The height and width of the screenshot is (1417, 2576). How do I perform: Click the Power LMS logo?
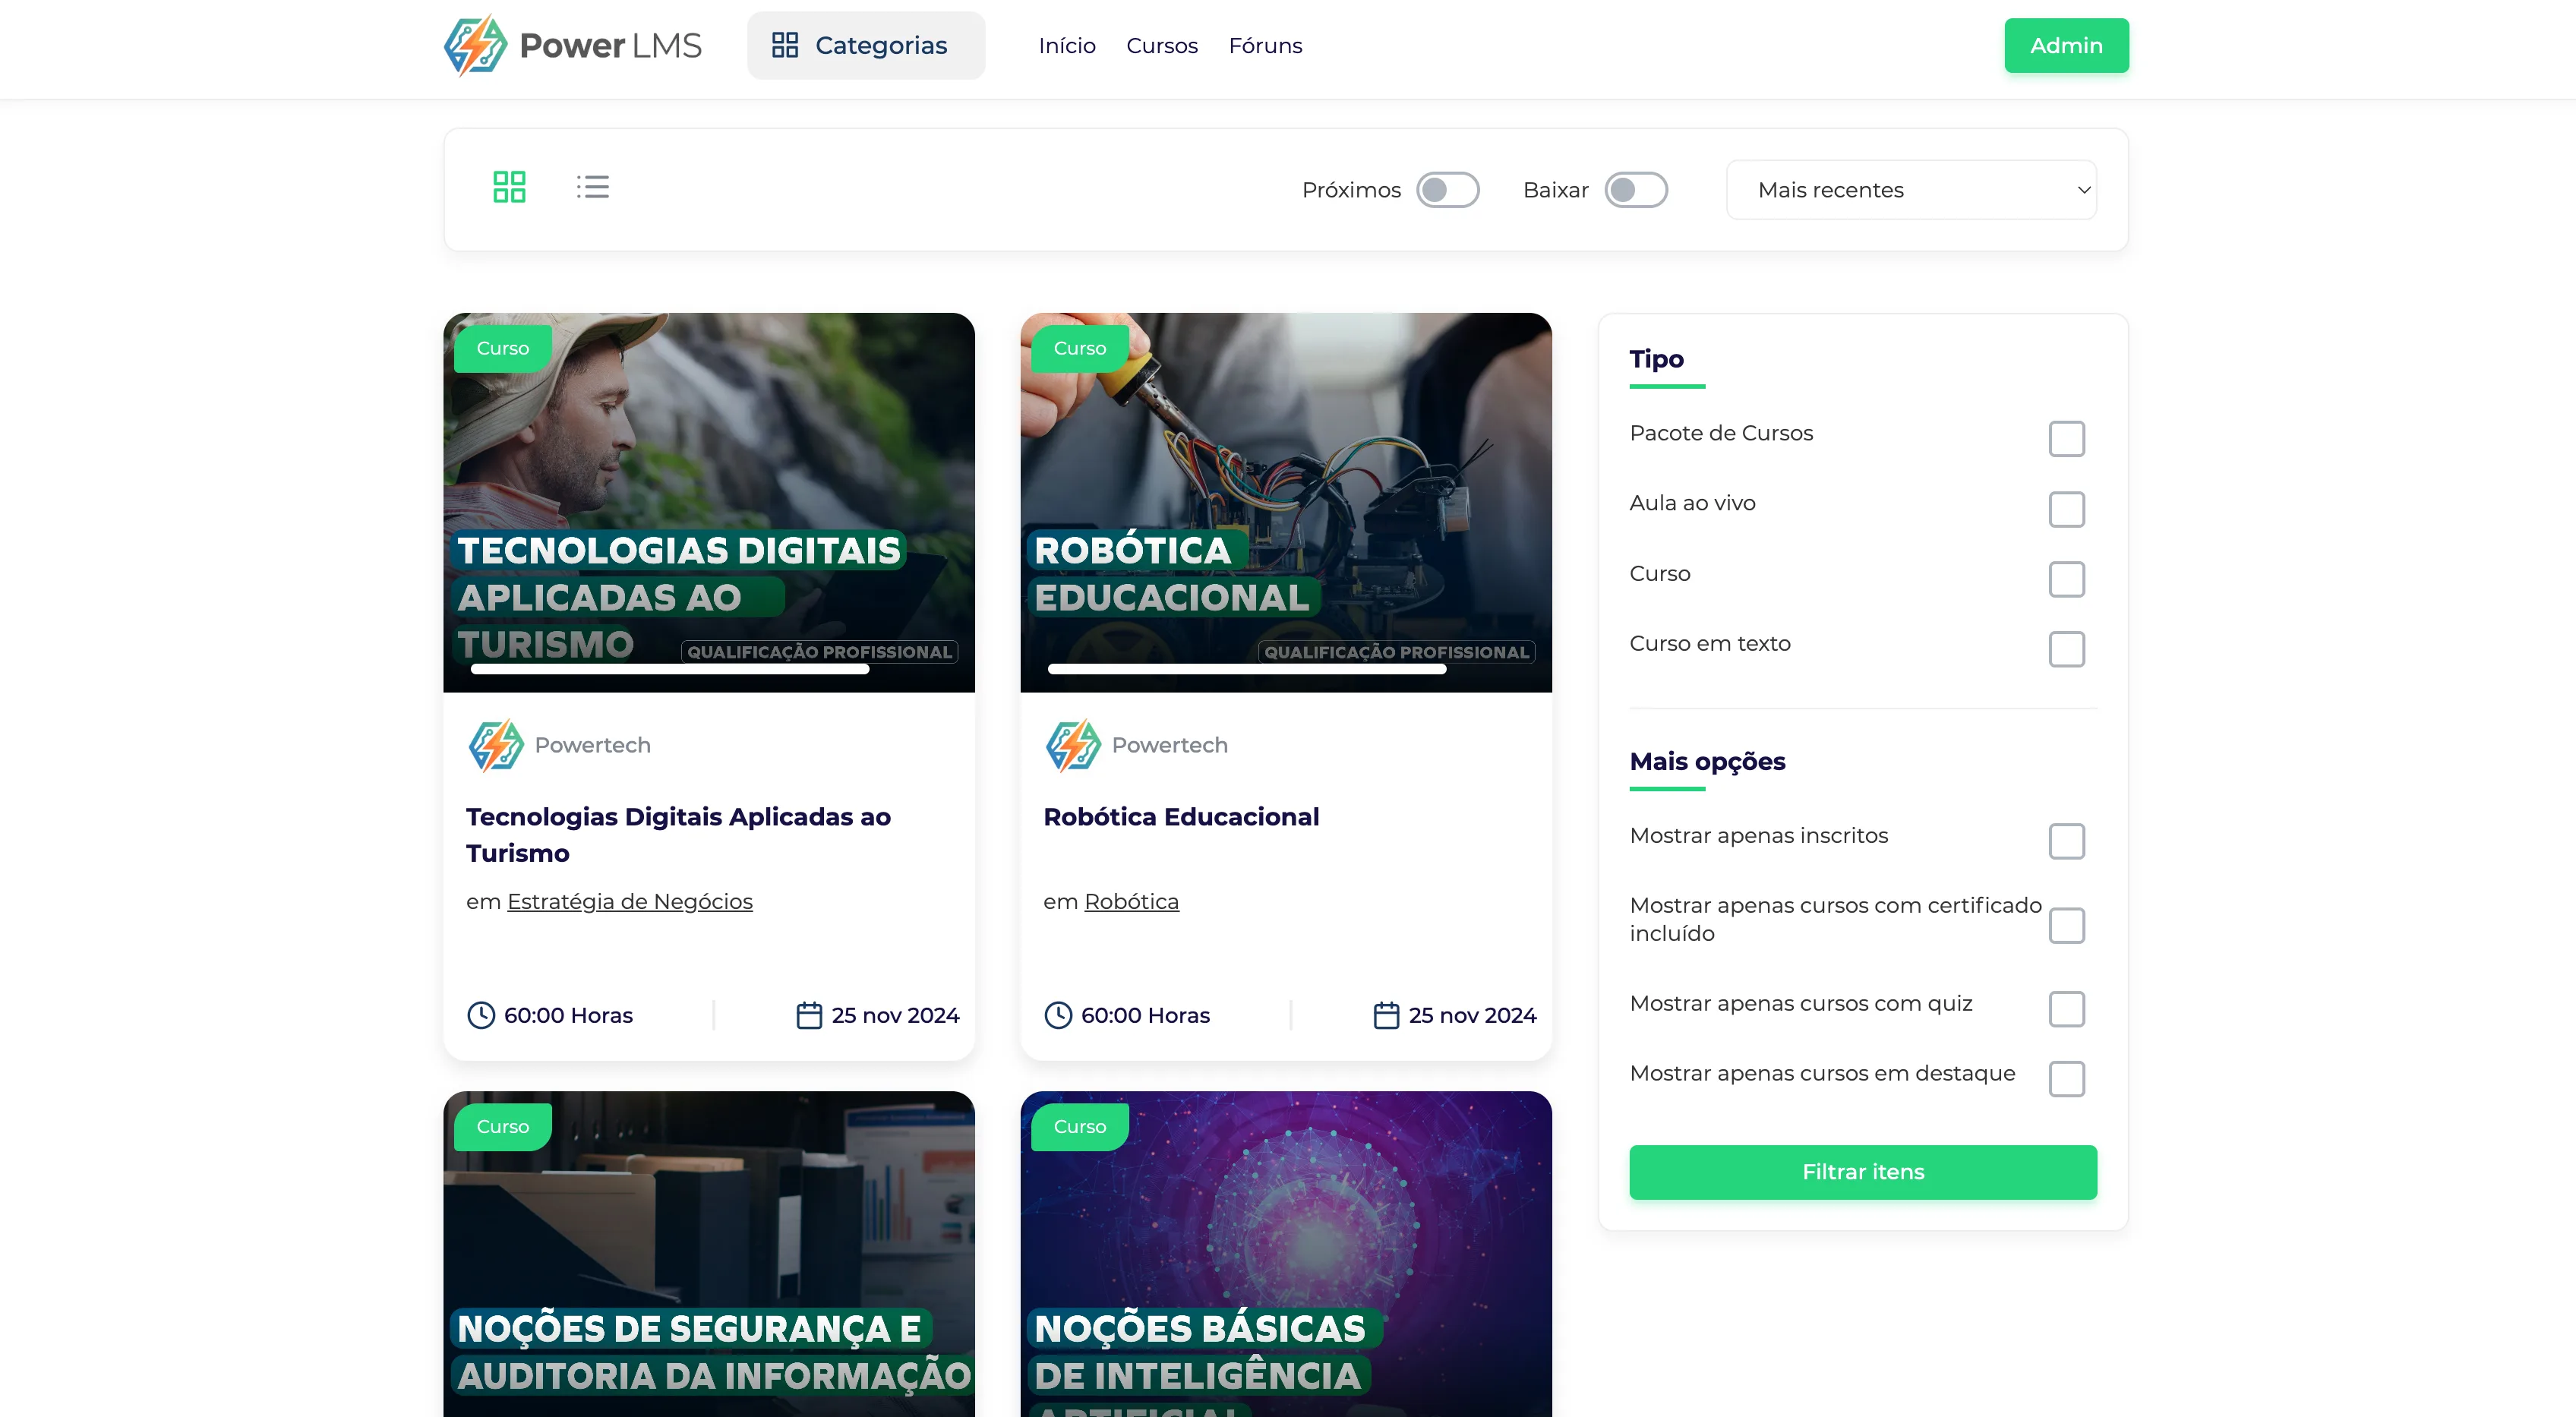coord(573,45)
